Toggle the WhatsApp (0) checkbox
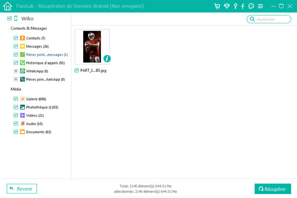 coord(16,71)
